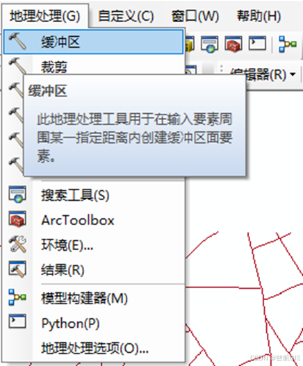Open the 帮助(H) menu

pos(259,16)
